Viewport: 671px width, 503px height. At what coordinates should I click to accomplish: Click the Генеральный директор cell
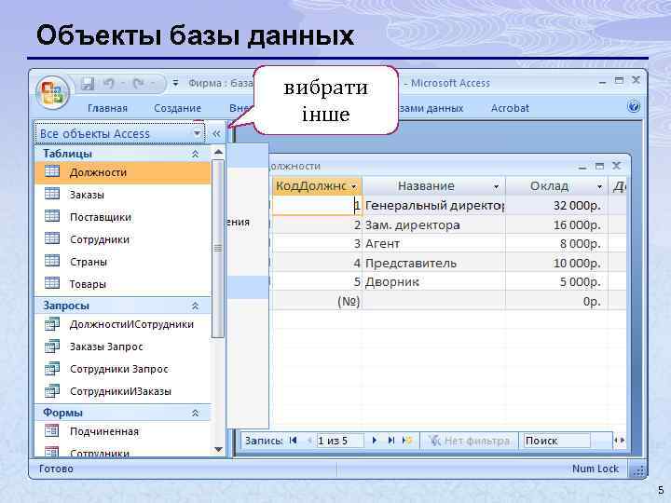[x=433, y=206]
